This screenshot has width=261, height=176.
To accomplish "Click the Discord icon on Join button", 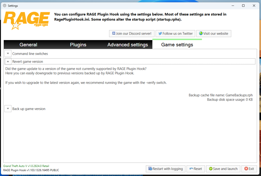I will coord(114,33).
